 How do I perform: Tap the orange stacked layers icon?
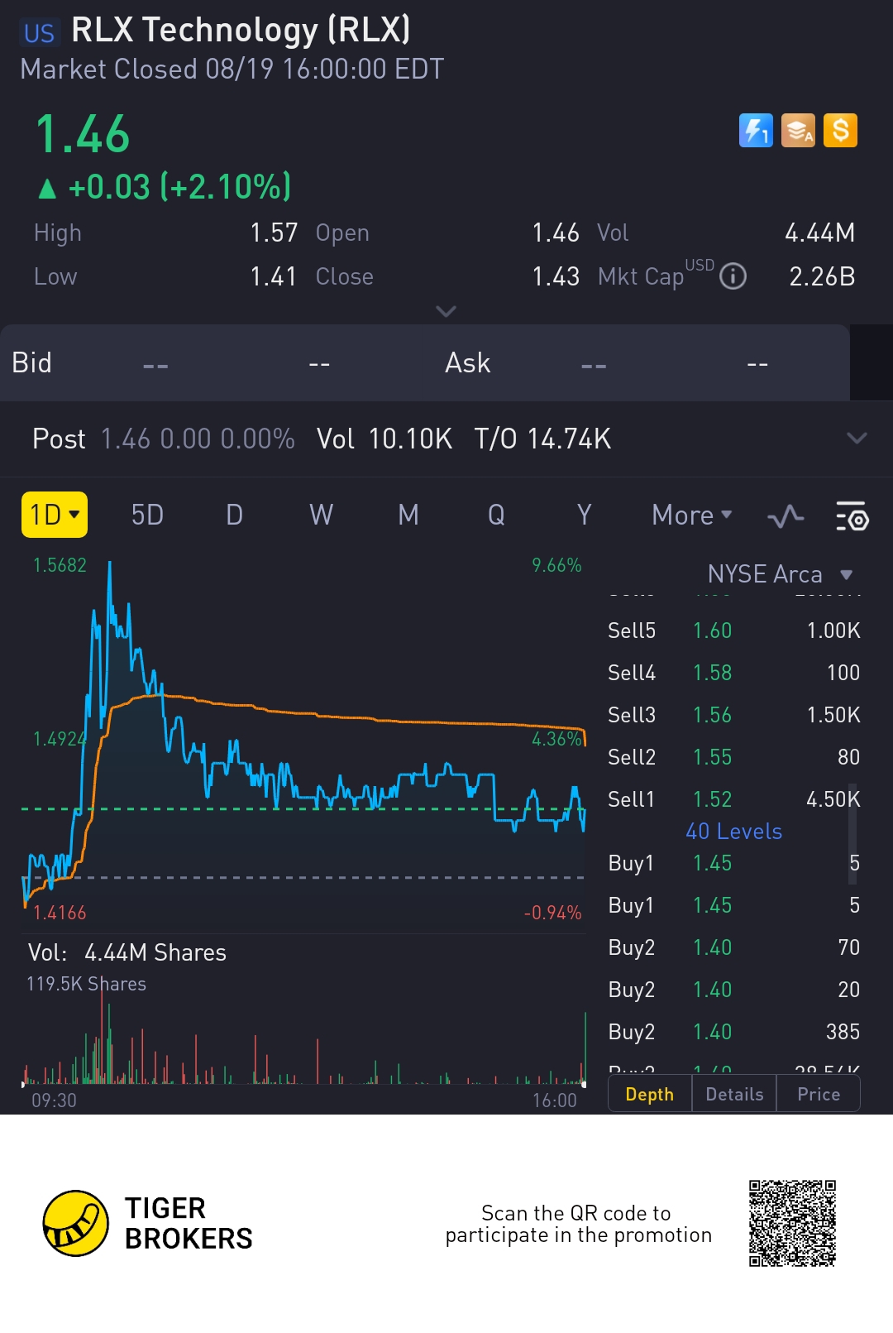[x=798, y=131]
